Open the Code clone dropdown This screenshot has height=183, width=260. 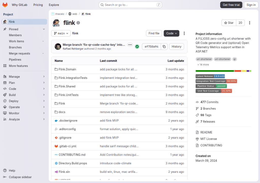pos(171,33)
